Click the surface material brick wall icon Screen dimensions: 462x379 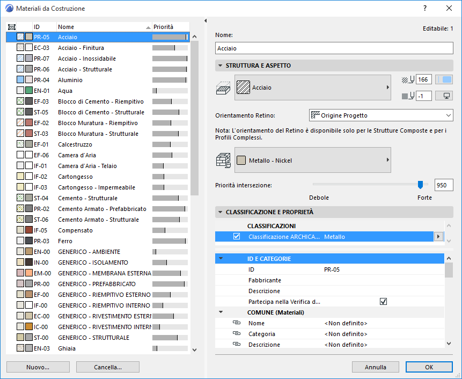tap(223, 161)
